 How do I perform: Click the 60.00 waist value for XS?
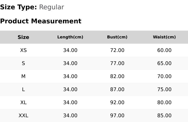coord(164,50)
